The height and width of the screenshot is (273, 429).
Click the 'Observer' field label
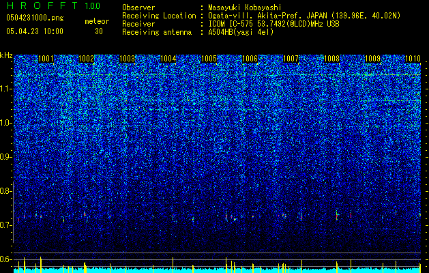click(x=138, y=8)
